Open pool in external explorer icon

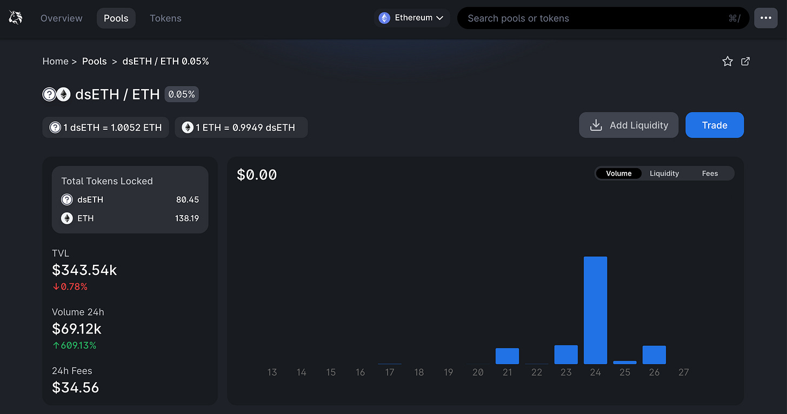745,62
